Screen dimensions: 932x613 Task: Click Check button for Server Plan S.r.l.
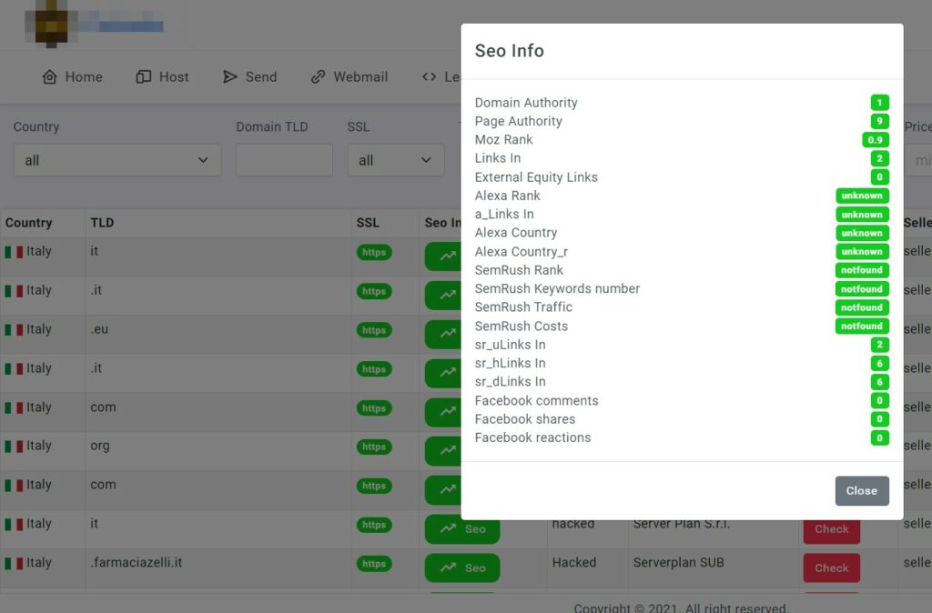(831, 528)
